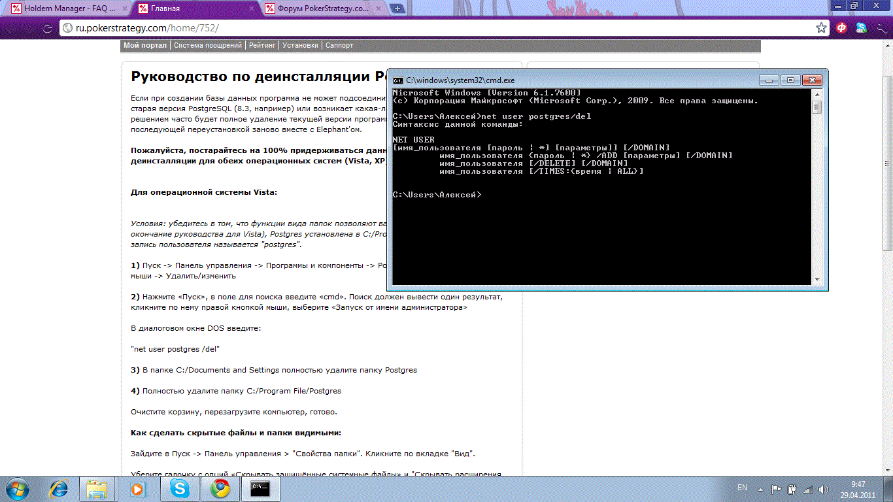Click the cmd window scrollbar up arrow
The height and width of the screenshot is (502, 893).
(x=817, y=95)
